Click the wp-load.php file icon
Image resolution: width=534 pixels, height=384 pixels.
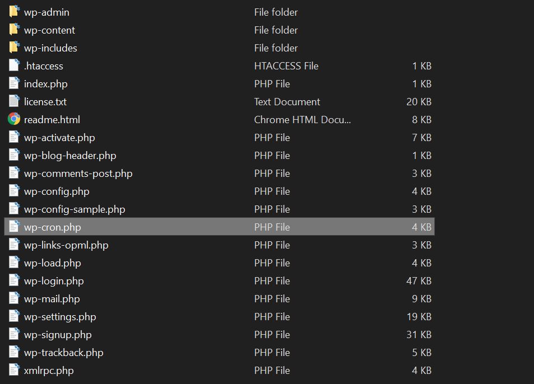(x=14, y=263)
